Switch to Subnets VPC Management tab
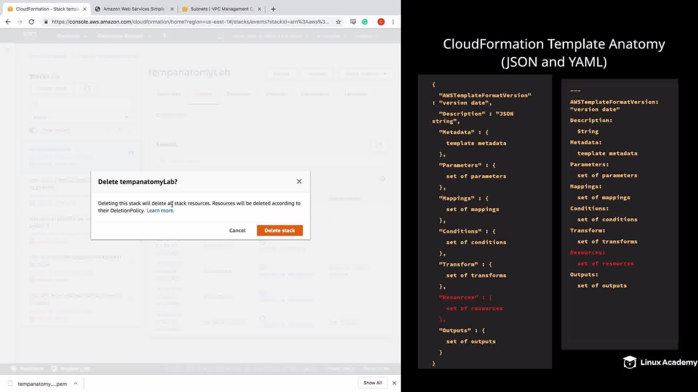This screenshot has width=698, height=392. pyautogui.click(x=221, y=9)
